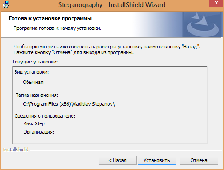The image size is (224, 170).
Task: Close the InstallShield Wizard window
Action: pyautogui.click(x=216, y=3)
